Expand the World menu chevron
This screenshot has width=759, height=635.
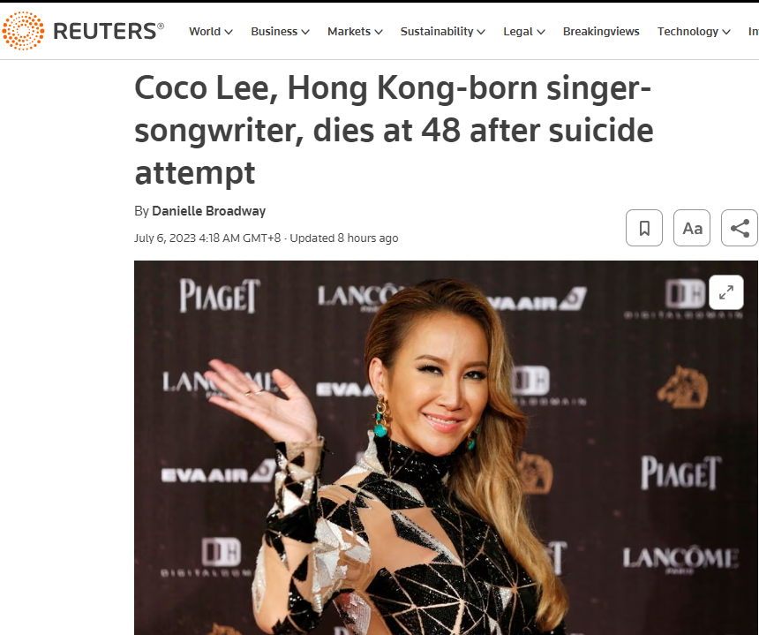(229, 32)
